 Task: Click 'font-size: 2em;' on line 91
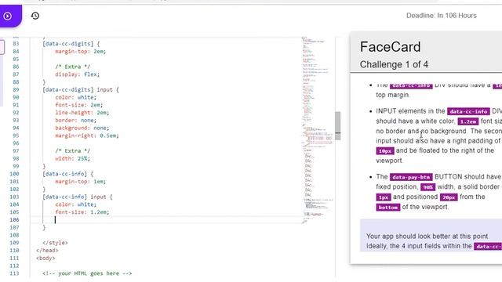(78, 105)
